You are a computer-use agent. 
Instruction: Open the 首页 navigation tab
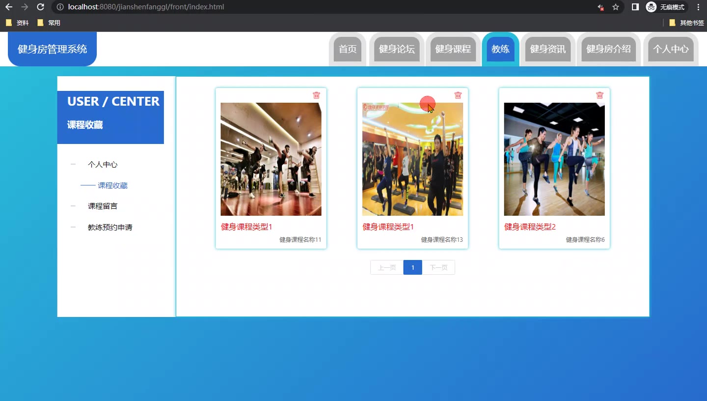pyautogui.click(x=348, y=49)
